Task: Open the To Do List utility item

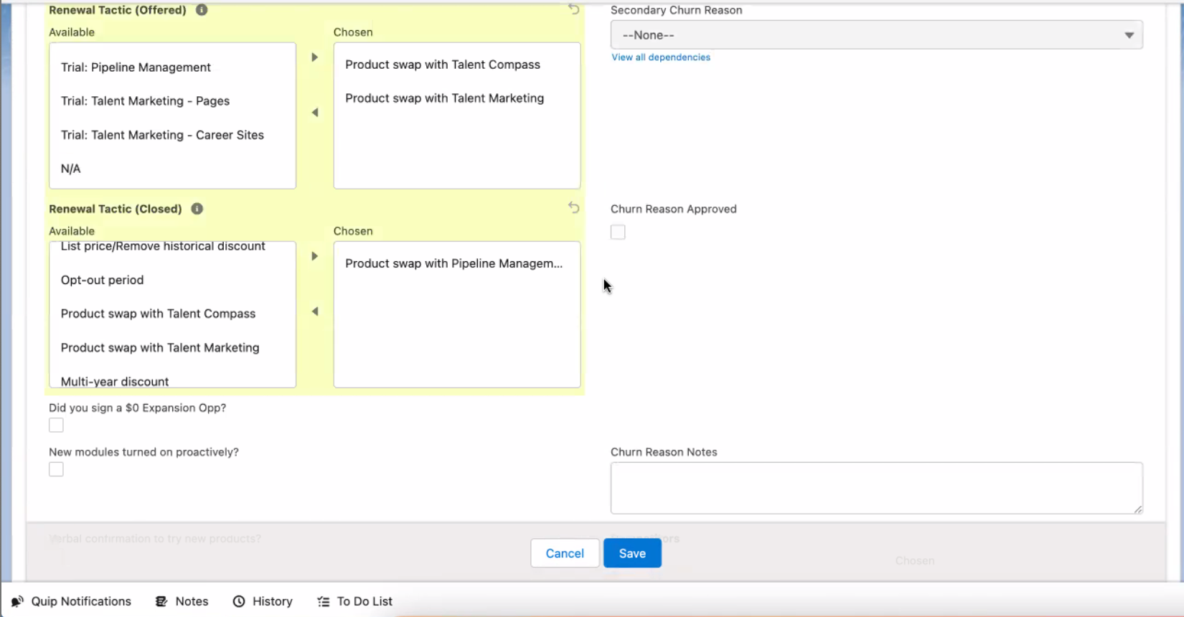Action: pyautogui.click(x=355, y=601)
